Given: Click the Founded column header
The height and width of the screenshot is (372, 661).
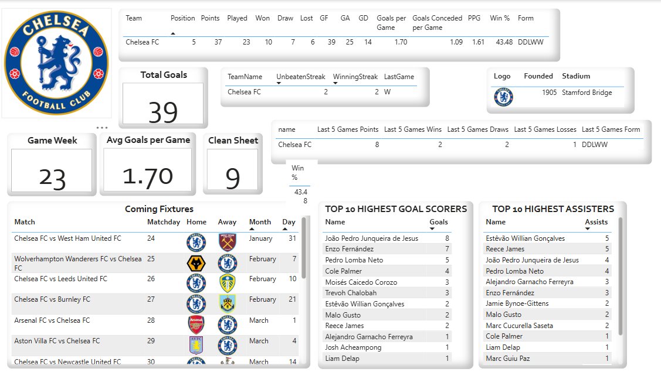Looking at the screenshot, I should (538, 76).
